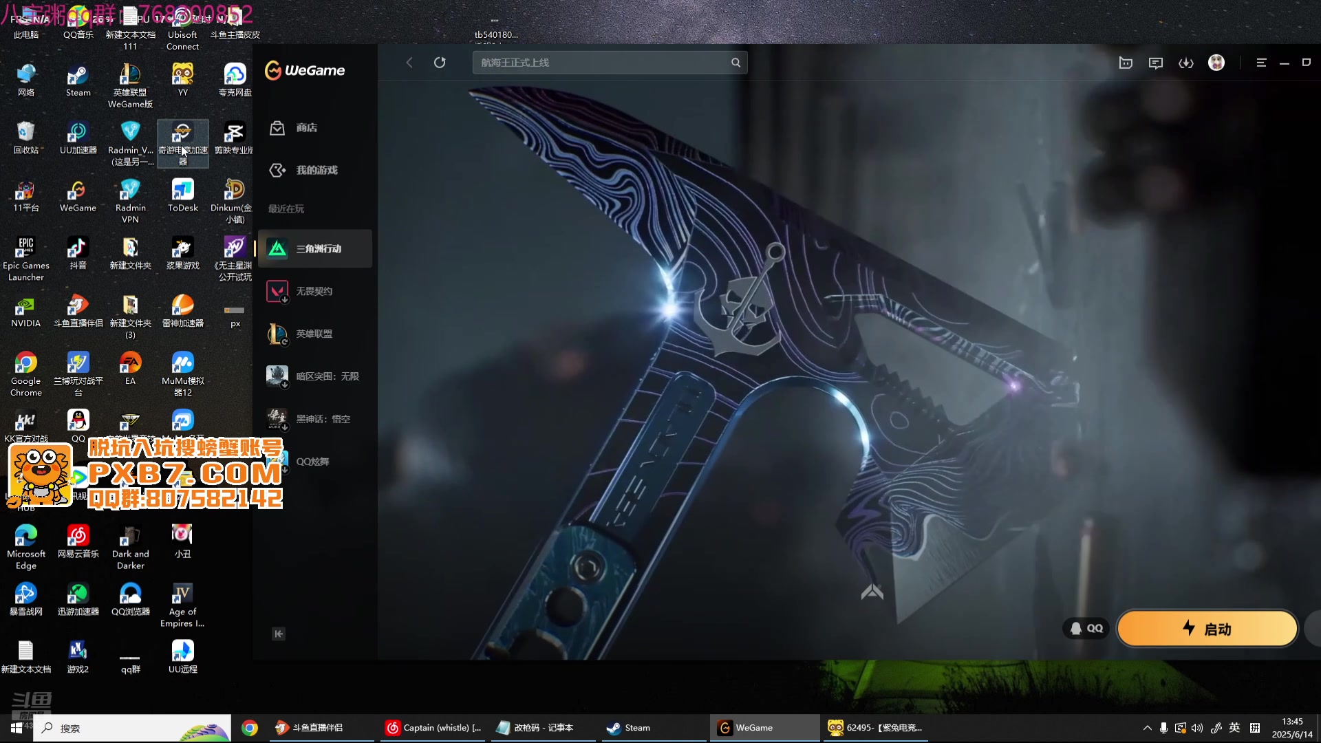This screenshot has width=1321, height=743.
Task: Switch to 斗鱼直播伴侣 taskbar window
Action: coord(321,728)
